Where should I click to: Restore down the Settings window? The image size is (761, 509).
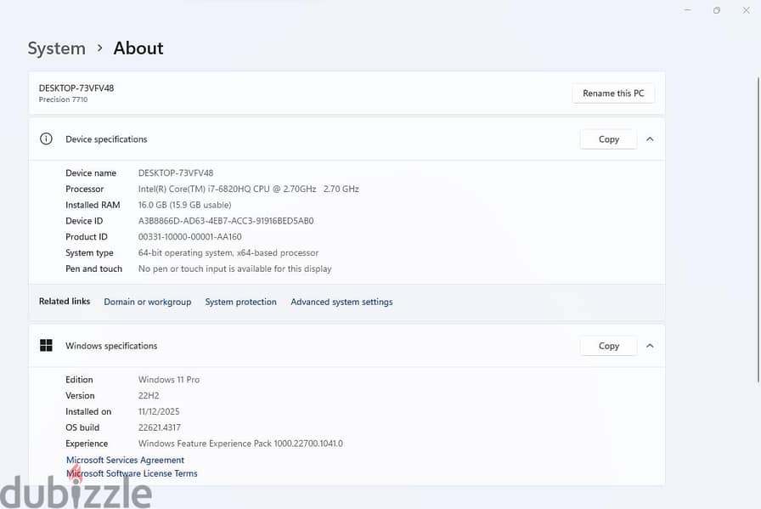tap(716, 9)
